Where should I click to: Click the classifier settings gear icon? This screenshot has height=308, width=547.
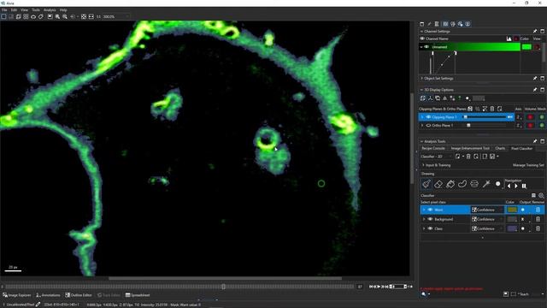coord(541,196)
